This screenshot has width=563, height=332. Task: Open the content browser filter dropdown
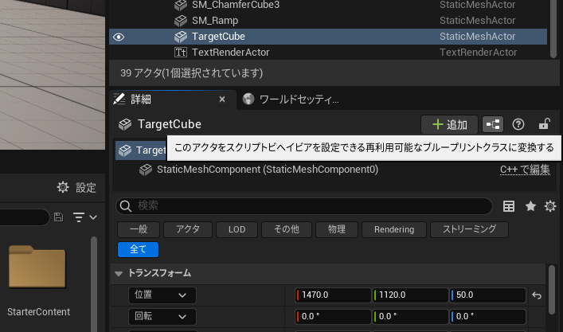[84, 217]
